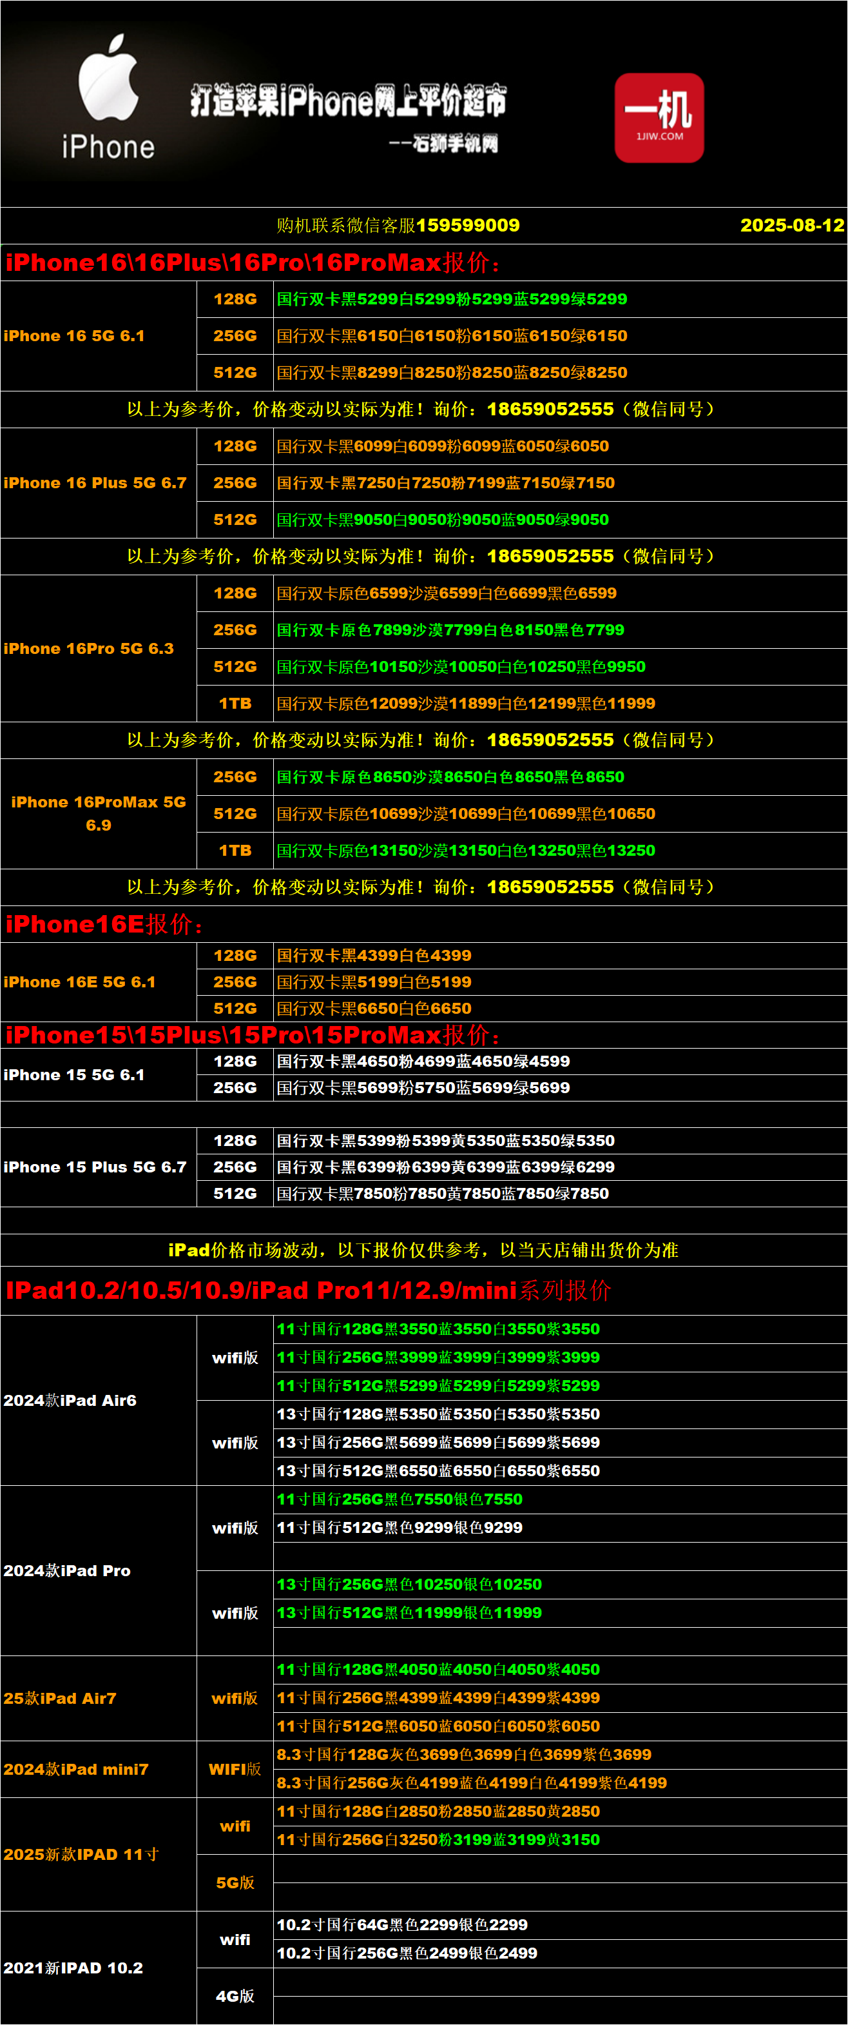Click the iPhone15\15Plus\15Pro\15ProMax报价 heading
Viewport: 848px width, 2025px height.
pyautogui.click(x=253, y=1035)
